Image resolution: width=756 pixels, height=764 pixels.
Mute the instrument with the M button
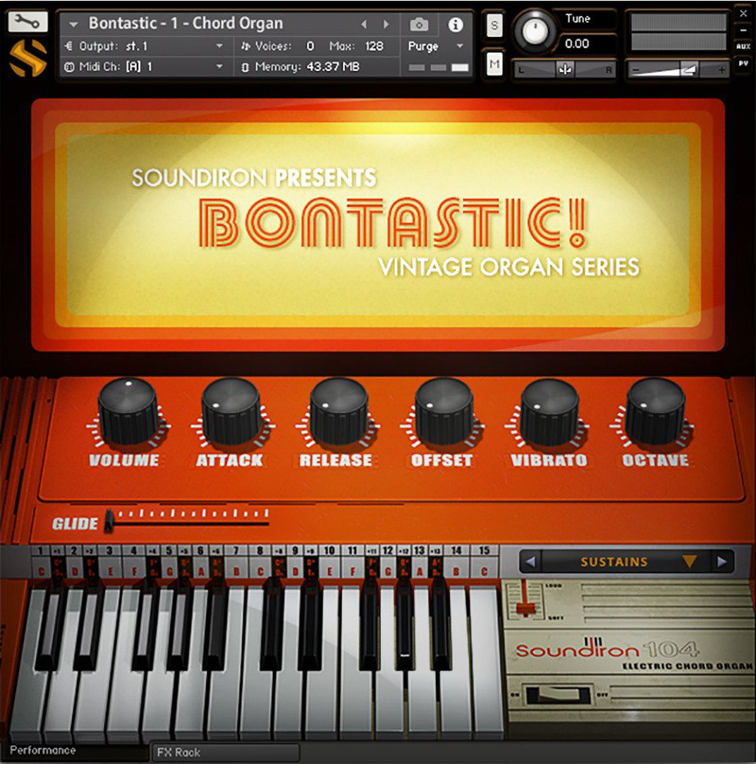point(496,65)
